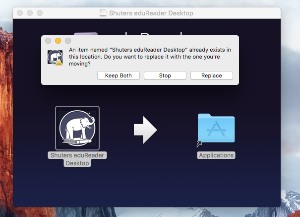
Task: Click the elephant warning icon in the dialog
Action: 55,58
